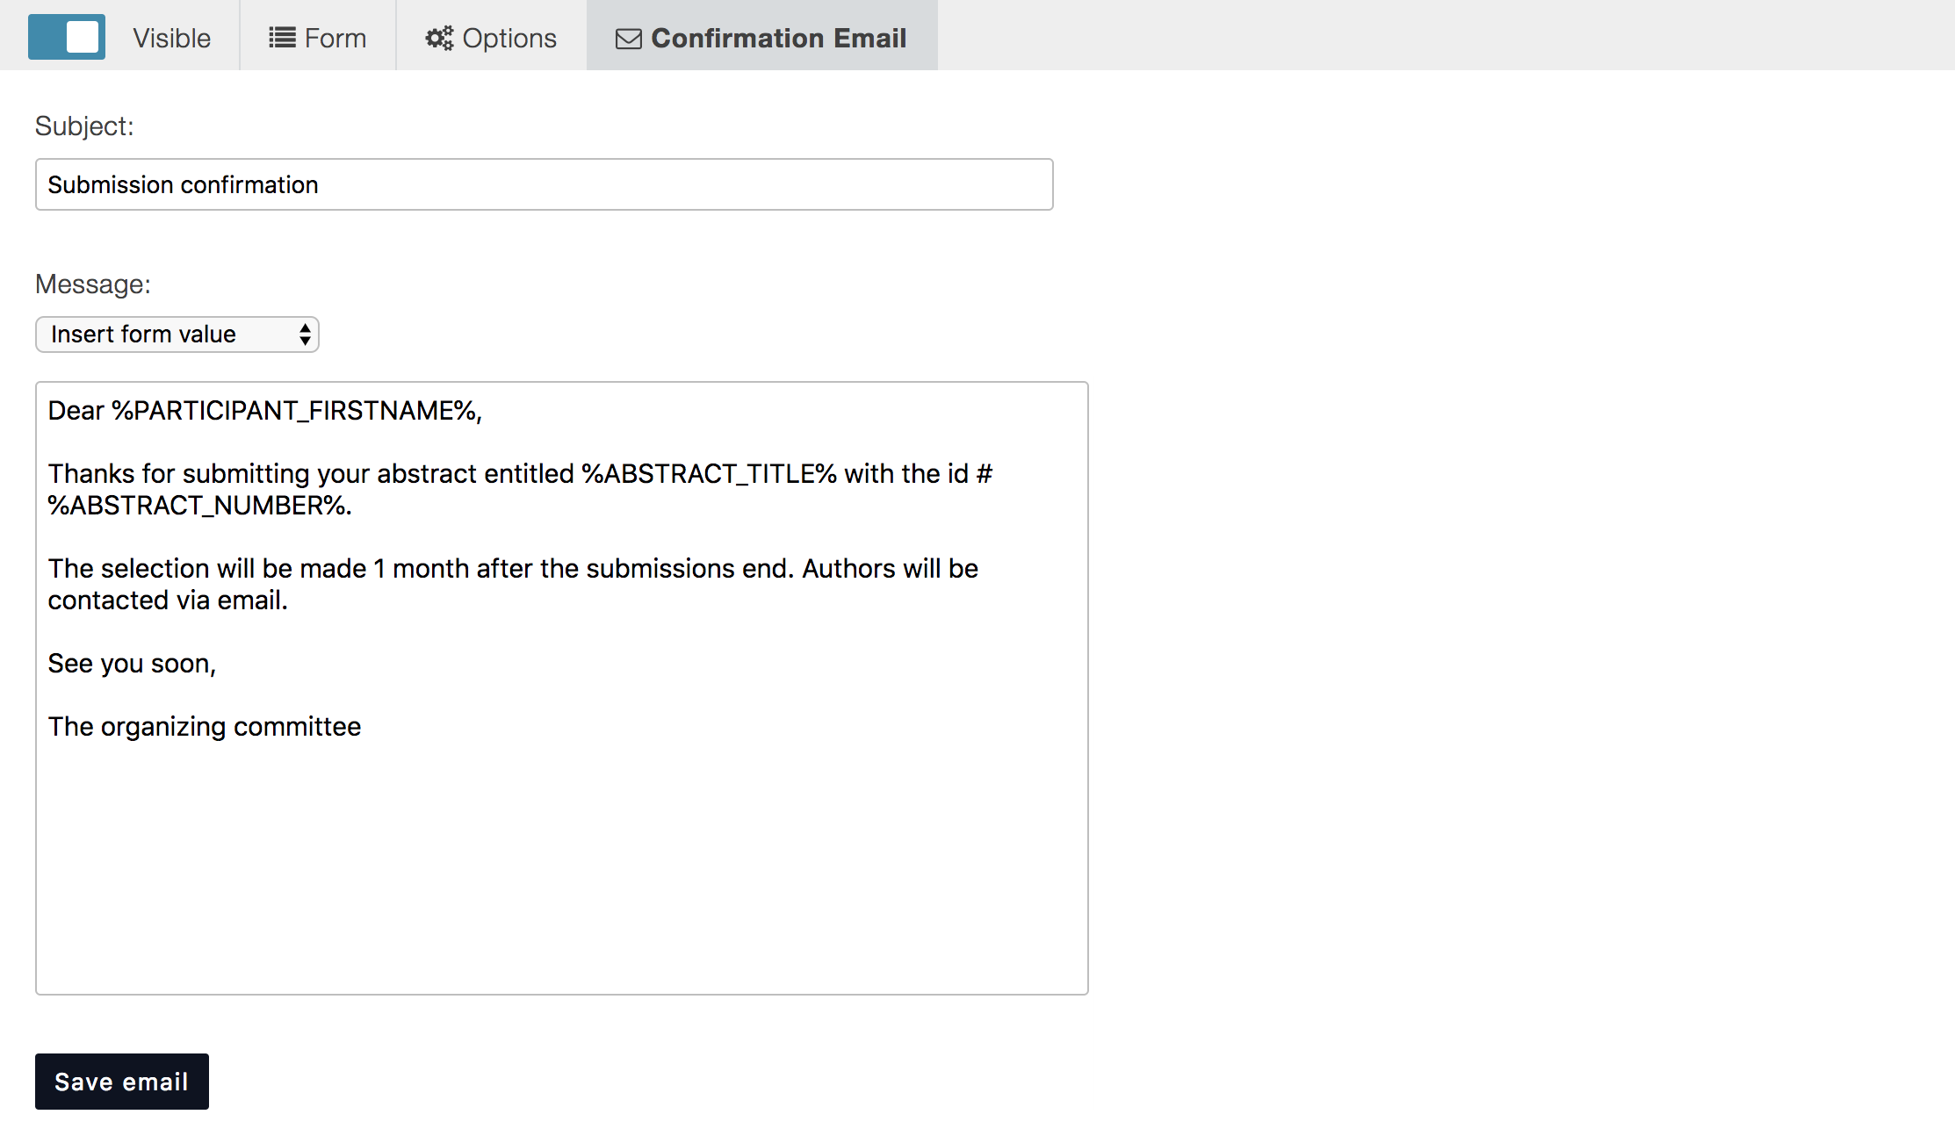Click the Subject input field
Viewport: 1955px width, 1136px height.
(x=545, y=184)
